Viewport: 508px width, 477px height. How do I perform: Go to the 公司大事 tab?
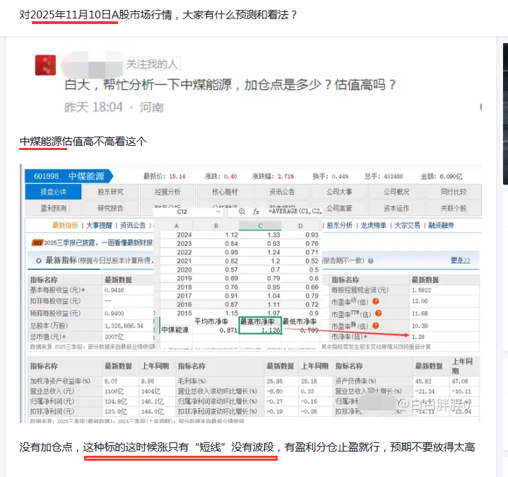tap(339, 192)
